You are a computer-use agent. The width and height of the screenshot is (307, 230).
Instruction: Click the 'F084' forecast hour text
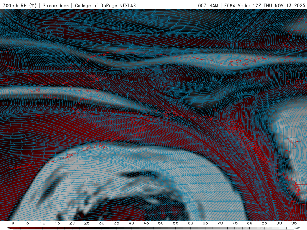230,5
